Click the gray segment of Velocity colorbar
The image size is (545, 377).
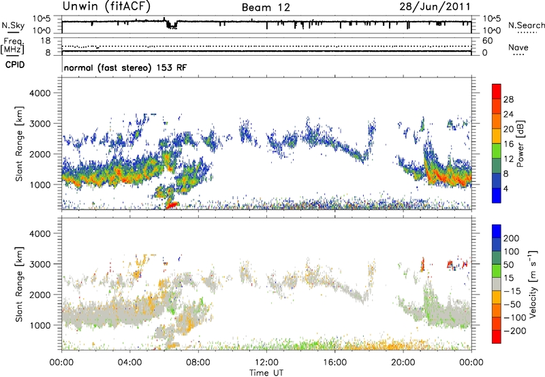pos(497,284)
